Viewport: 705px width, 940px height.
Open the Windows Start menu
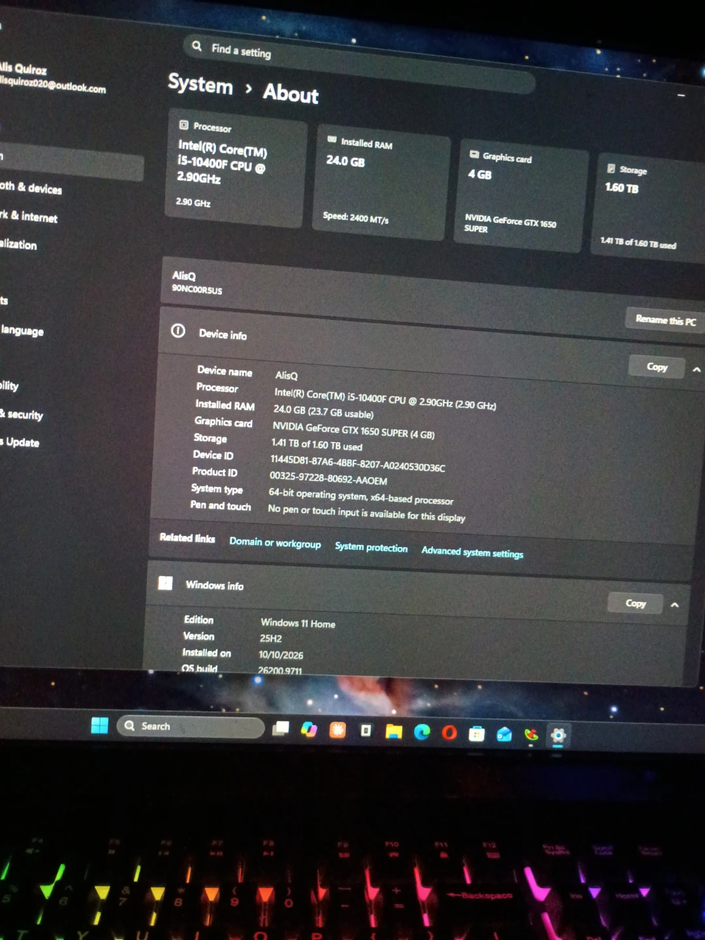click(x=100, y=725)
